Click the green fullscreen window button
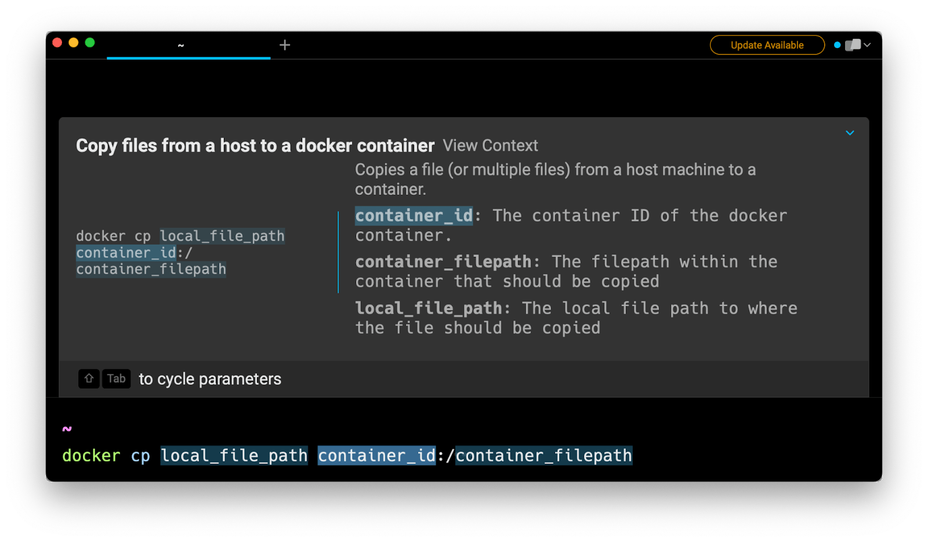Viewport: 928px width, 542px height. 90,42
